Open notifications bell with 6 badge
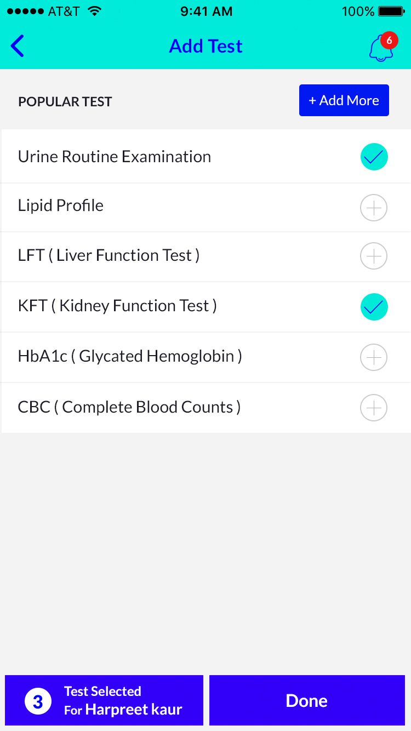 click(381, 48)
